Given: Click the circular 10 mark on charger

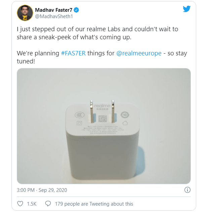Looking at the screenshot, I should (x=125, y=115).
